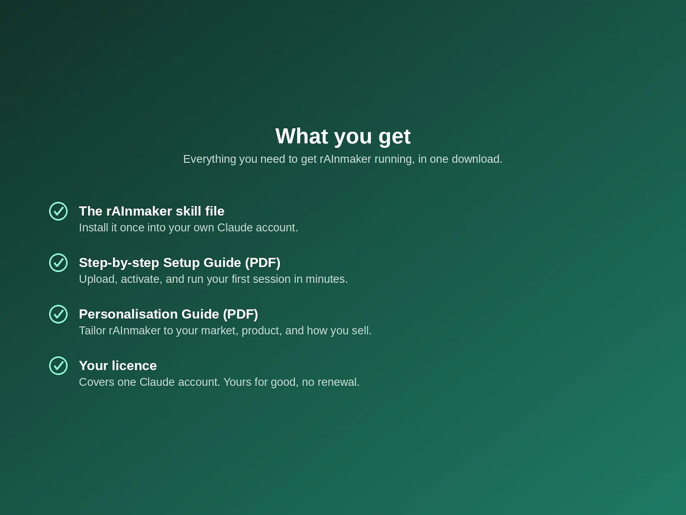Click 'Upload, activate, and run your first session' text

coord(213,279)
